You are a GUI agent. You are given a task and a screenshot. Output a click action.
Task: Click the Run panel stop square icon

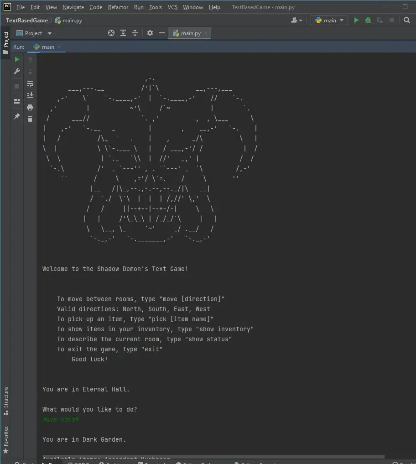17,86
